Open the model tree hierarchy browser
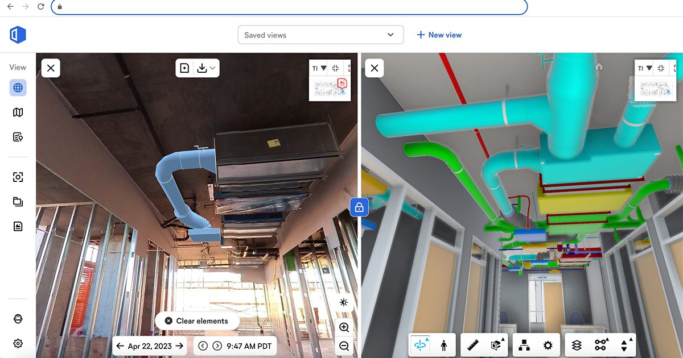 tap(525, 345)
